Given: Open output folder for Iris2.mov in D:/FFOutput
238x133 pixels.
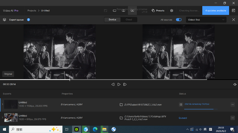Looking at the screenshot, I should coord(121,105).
